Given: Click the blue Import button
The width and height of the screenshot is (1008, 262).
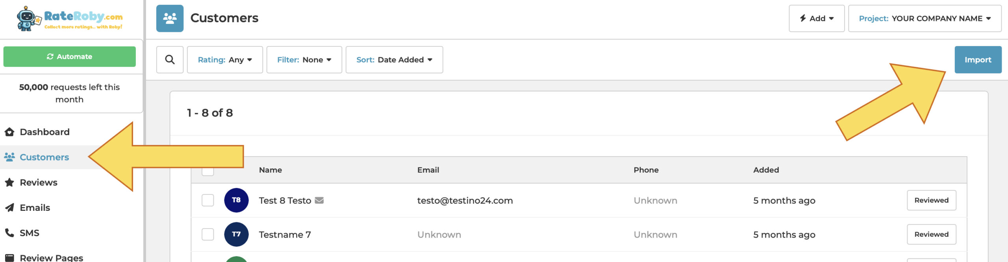Looking at the screenshot, I should (978, 60).
